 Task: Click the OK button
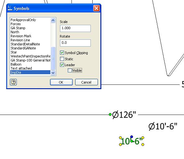click(x=61, y=82)
